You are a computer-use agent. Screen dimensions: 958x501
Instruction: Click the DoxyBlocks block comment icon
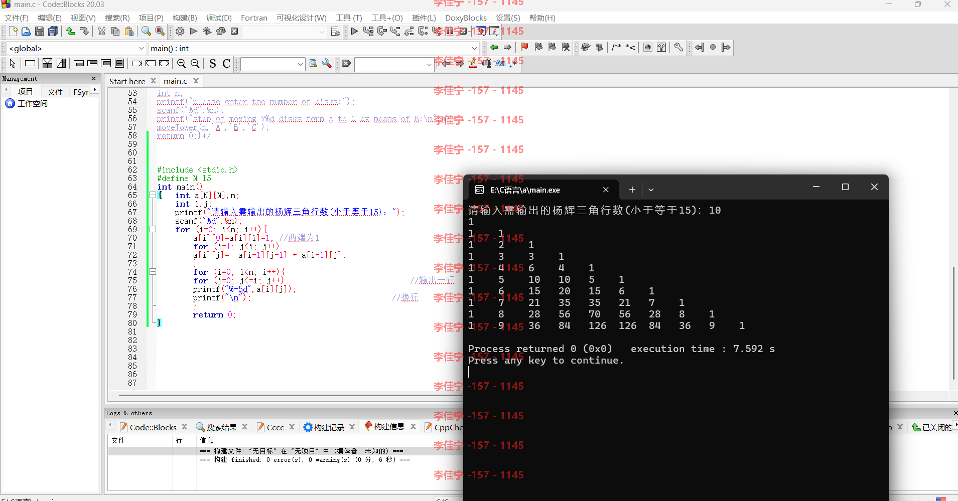coord(617,47)
